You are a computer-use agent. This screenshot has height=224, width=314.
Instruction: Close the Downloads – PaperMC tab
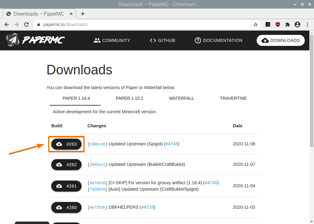pos(71,14)
